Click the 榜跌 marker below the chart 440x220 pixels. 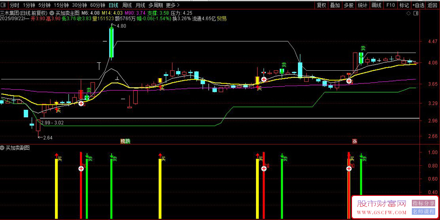click(x=125, y=141)
